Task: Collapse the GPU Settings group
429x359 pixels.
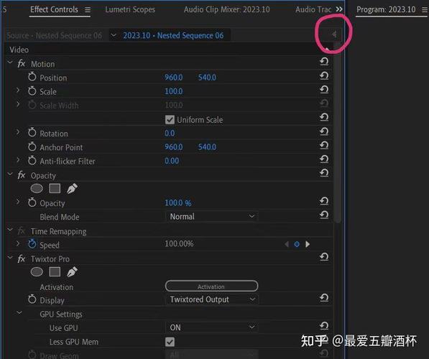Action: click(19, 313)
